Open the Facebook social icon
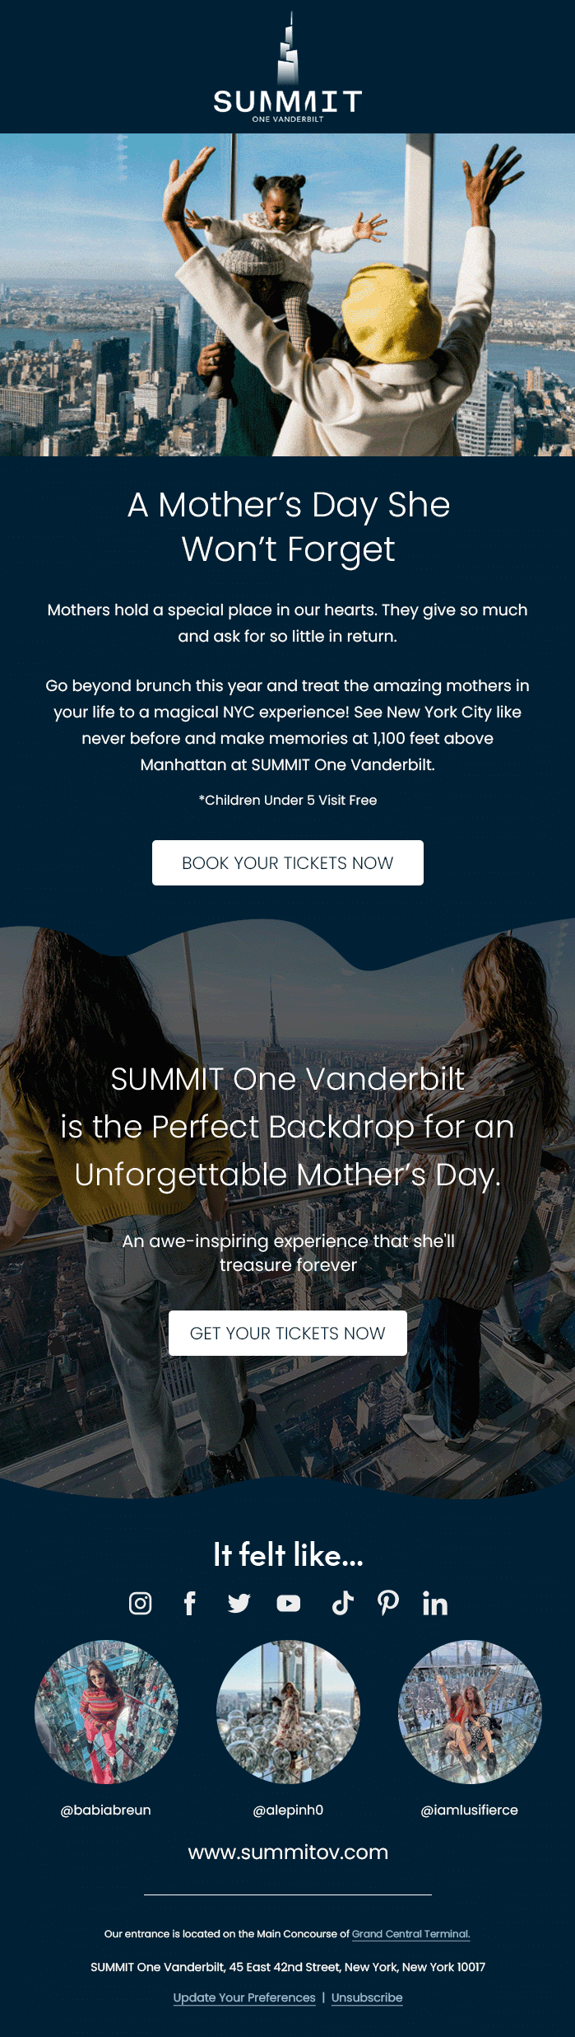575x2037 pixels. [x=190, y=1603]
